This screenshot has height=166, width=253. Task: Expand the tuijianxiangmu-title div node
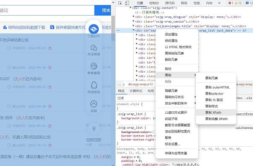point(134,26)
